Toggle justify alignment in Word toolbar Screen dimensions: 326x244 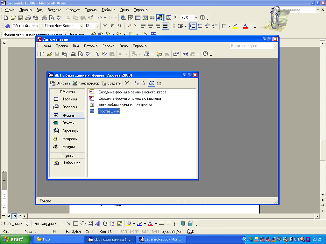click(x=165, y=26)
